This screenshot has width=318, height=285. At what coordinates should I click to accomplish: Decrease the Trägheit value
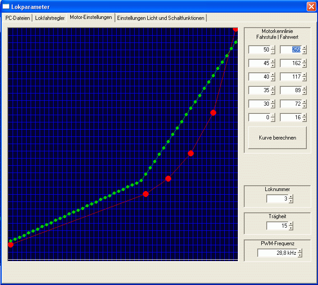tap(291, 228)
